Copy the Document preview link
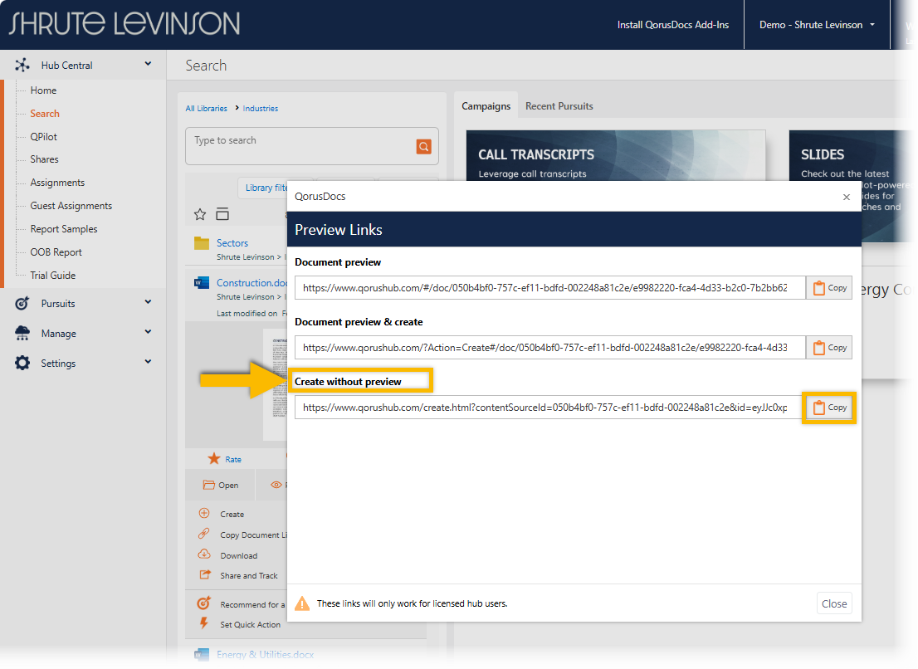This screenshot has height=669, width=918. pos(828,288)
